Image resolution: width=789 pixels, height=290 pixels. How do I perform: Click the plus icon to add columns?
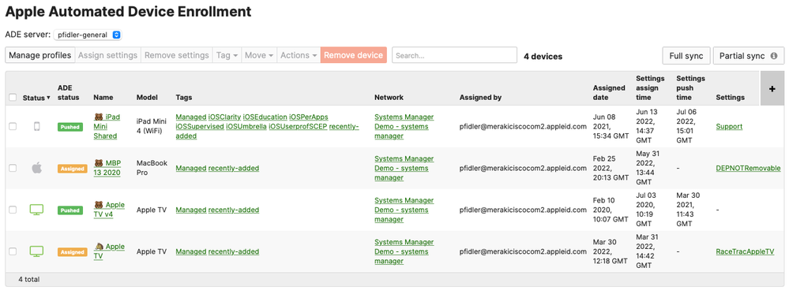(772, 88)
